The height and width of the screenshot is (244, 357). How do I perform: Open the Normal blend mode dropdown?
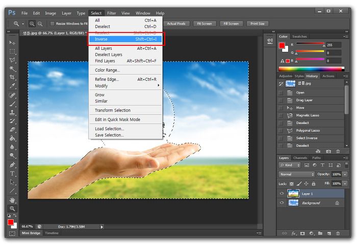click(x=296, y=174)
